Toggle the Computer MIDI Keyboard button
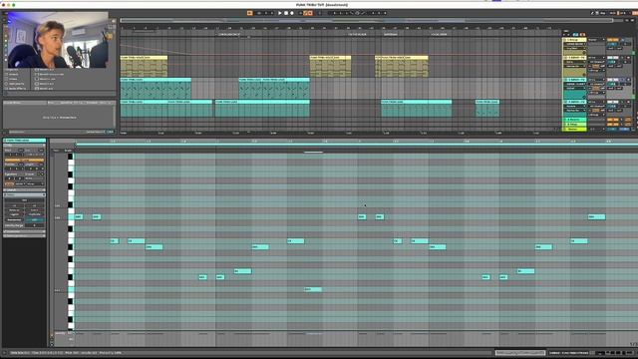This screenshot has height=359, width=638. (x=597, y=13)
